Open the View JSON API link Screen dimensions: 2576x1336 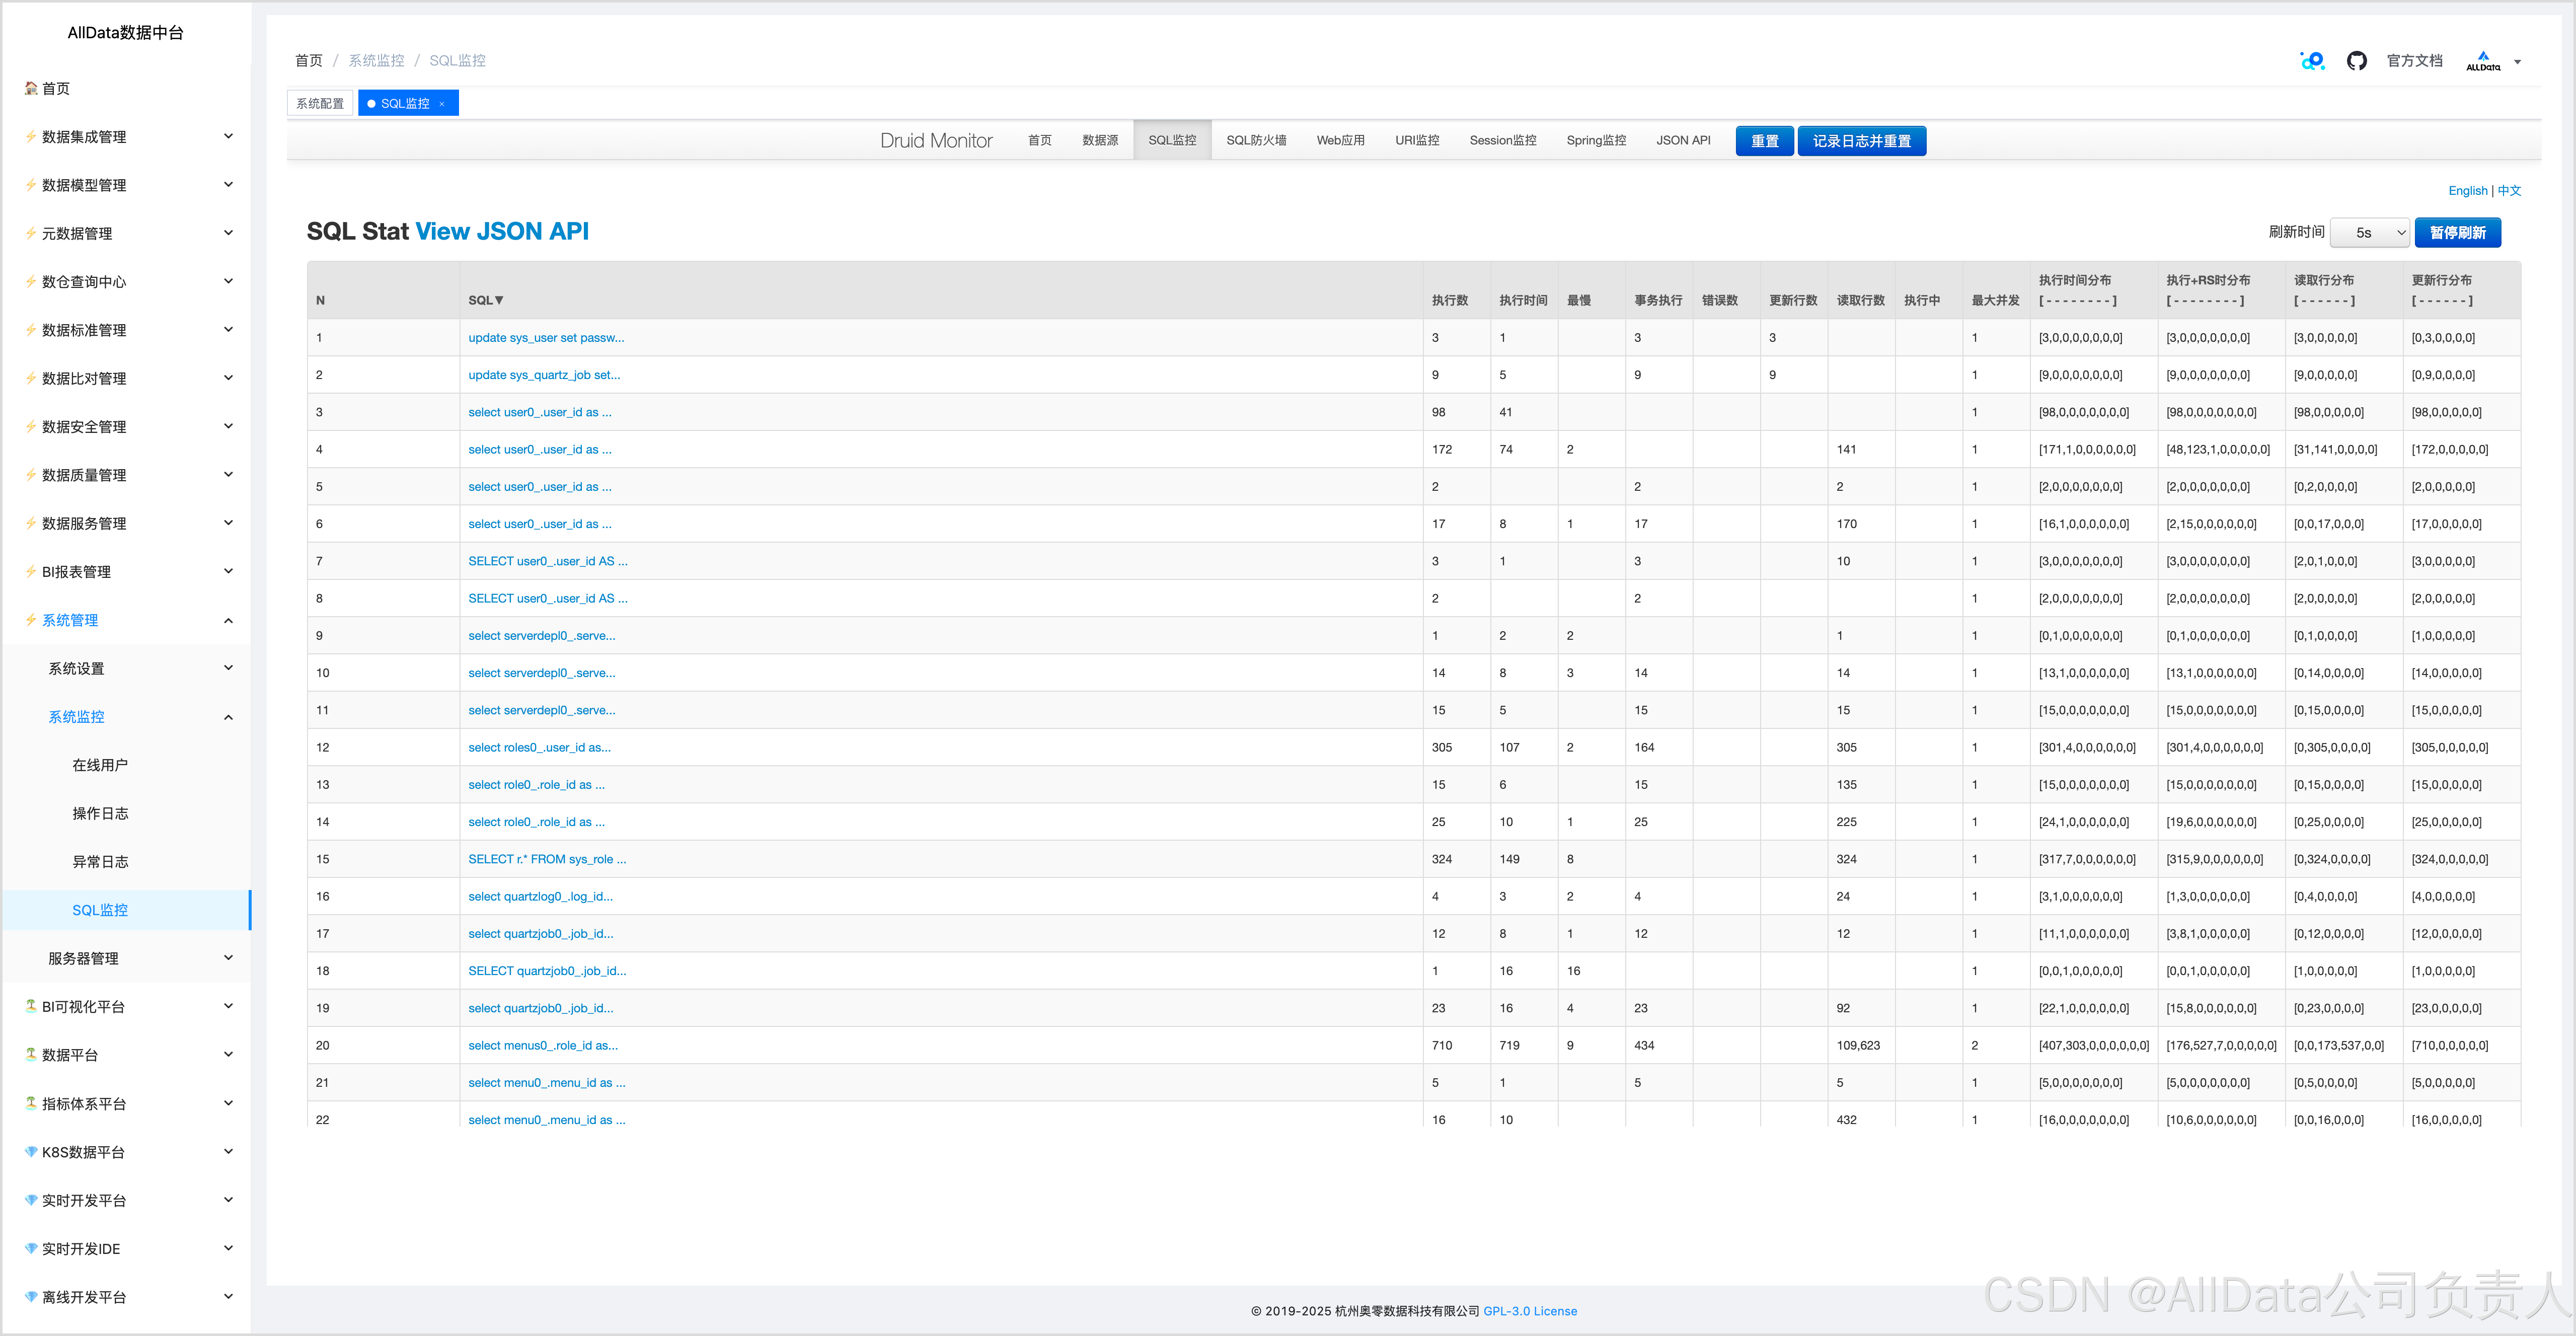(501, 231)
